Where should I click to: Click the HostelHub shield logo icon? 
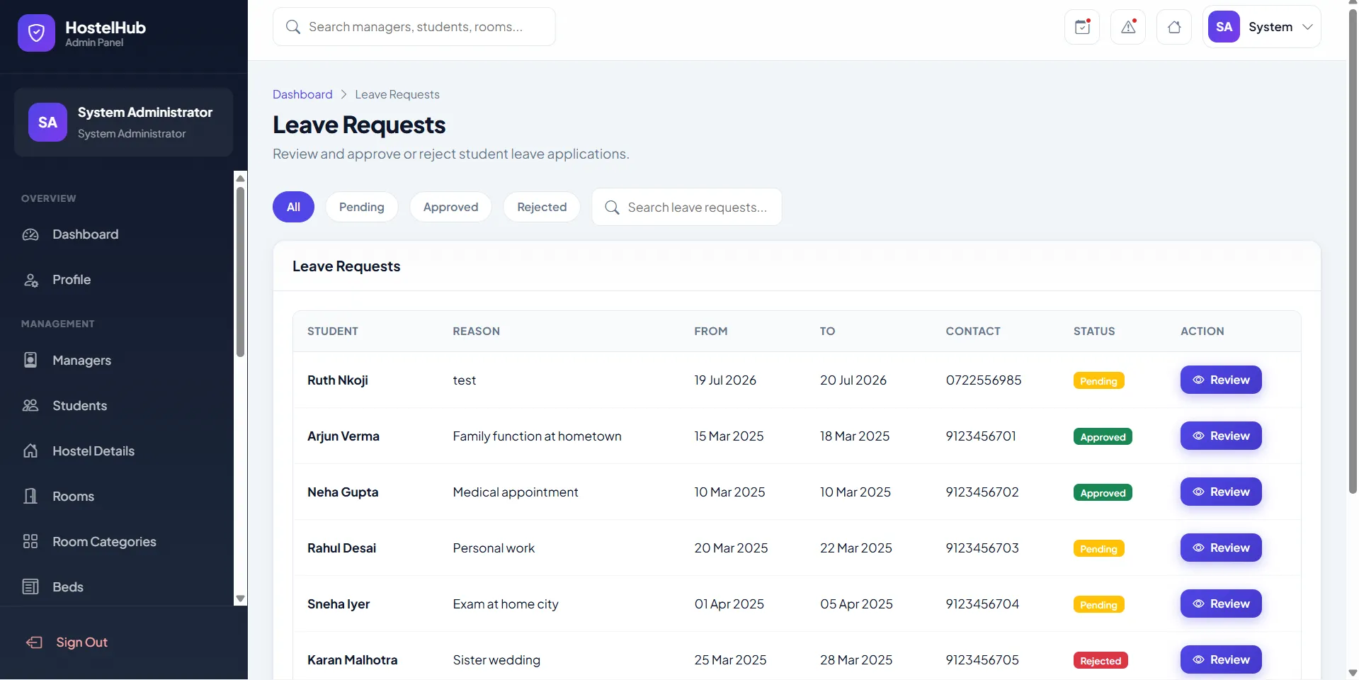36,33
